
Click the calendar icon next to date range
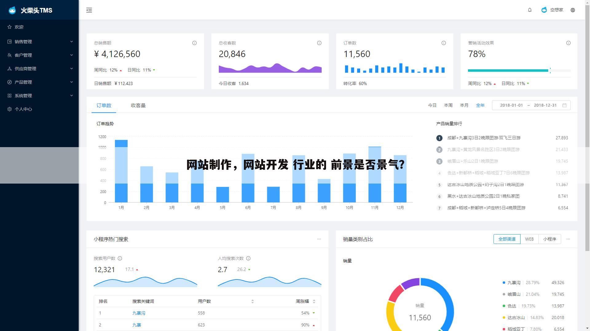click(x=564, y=105)
